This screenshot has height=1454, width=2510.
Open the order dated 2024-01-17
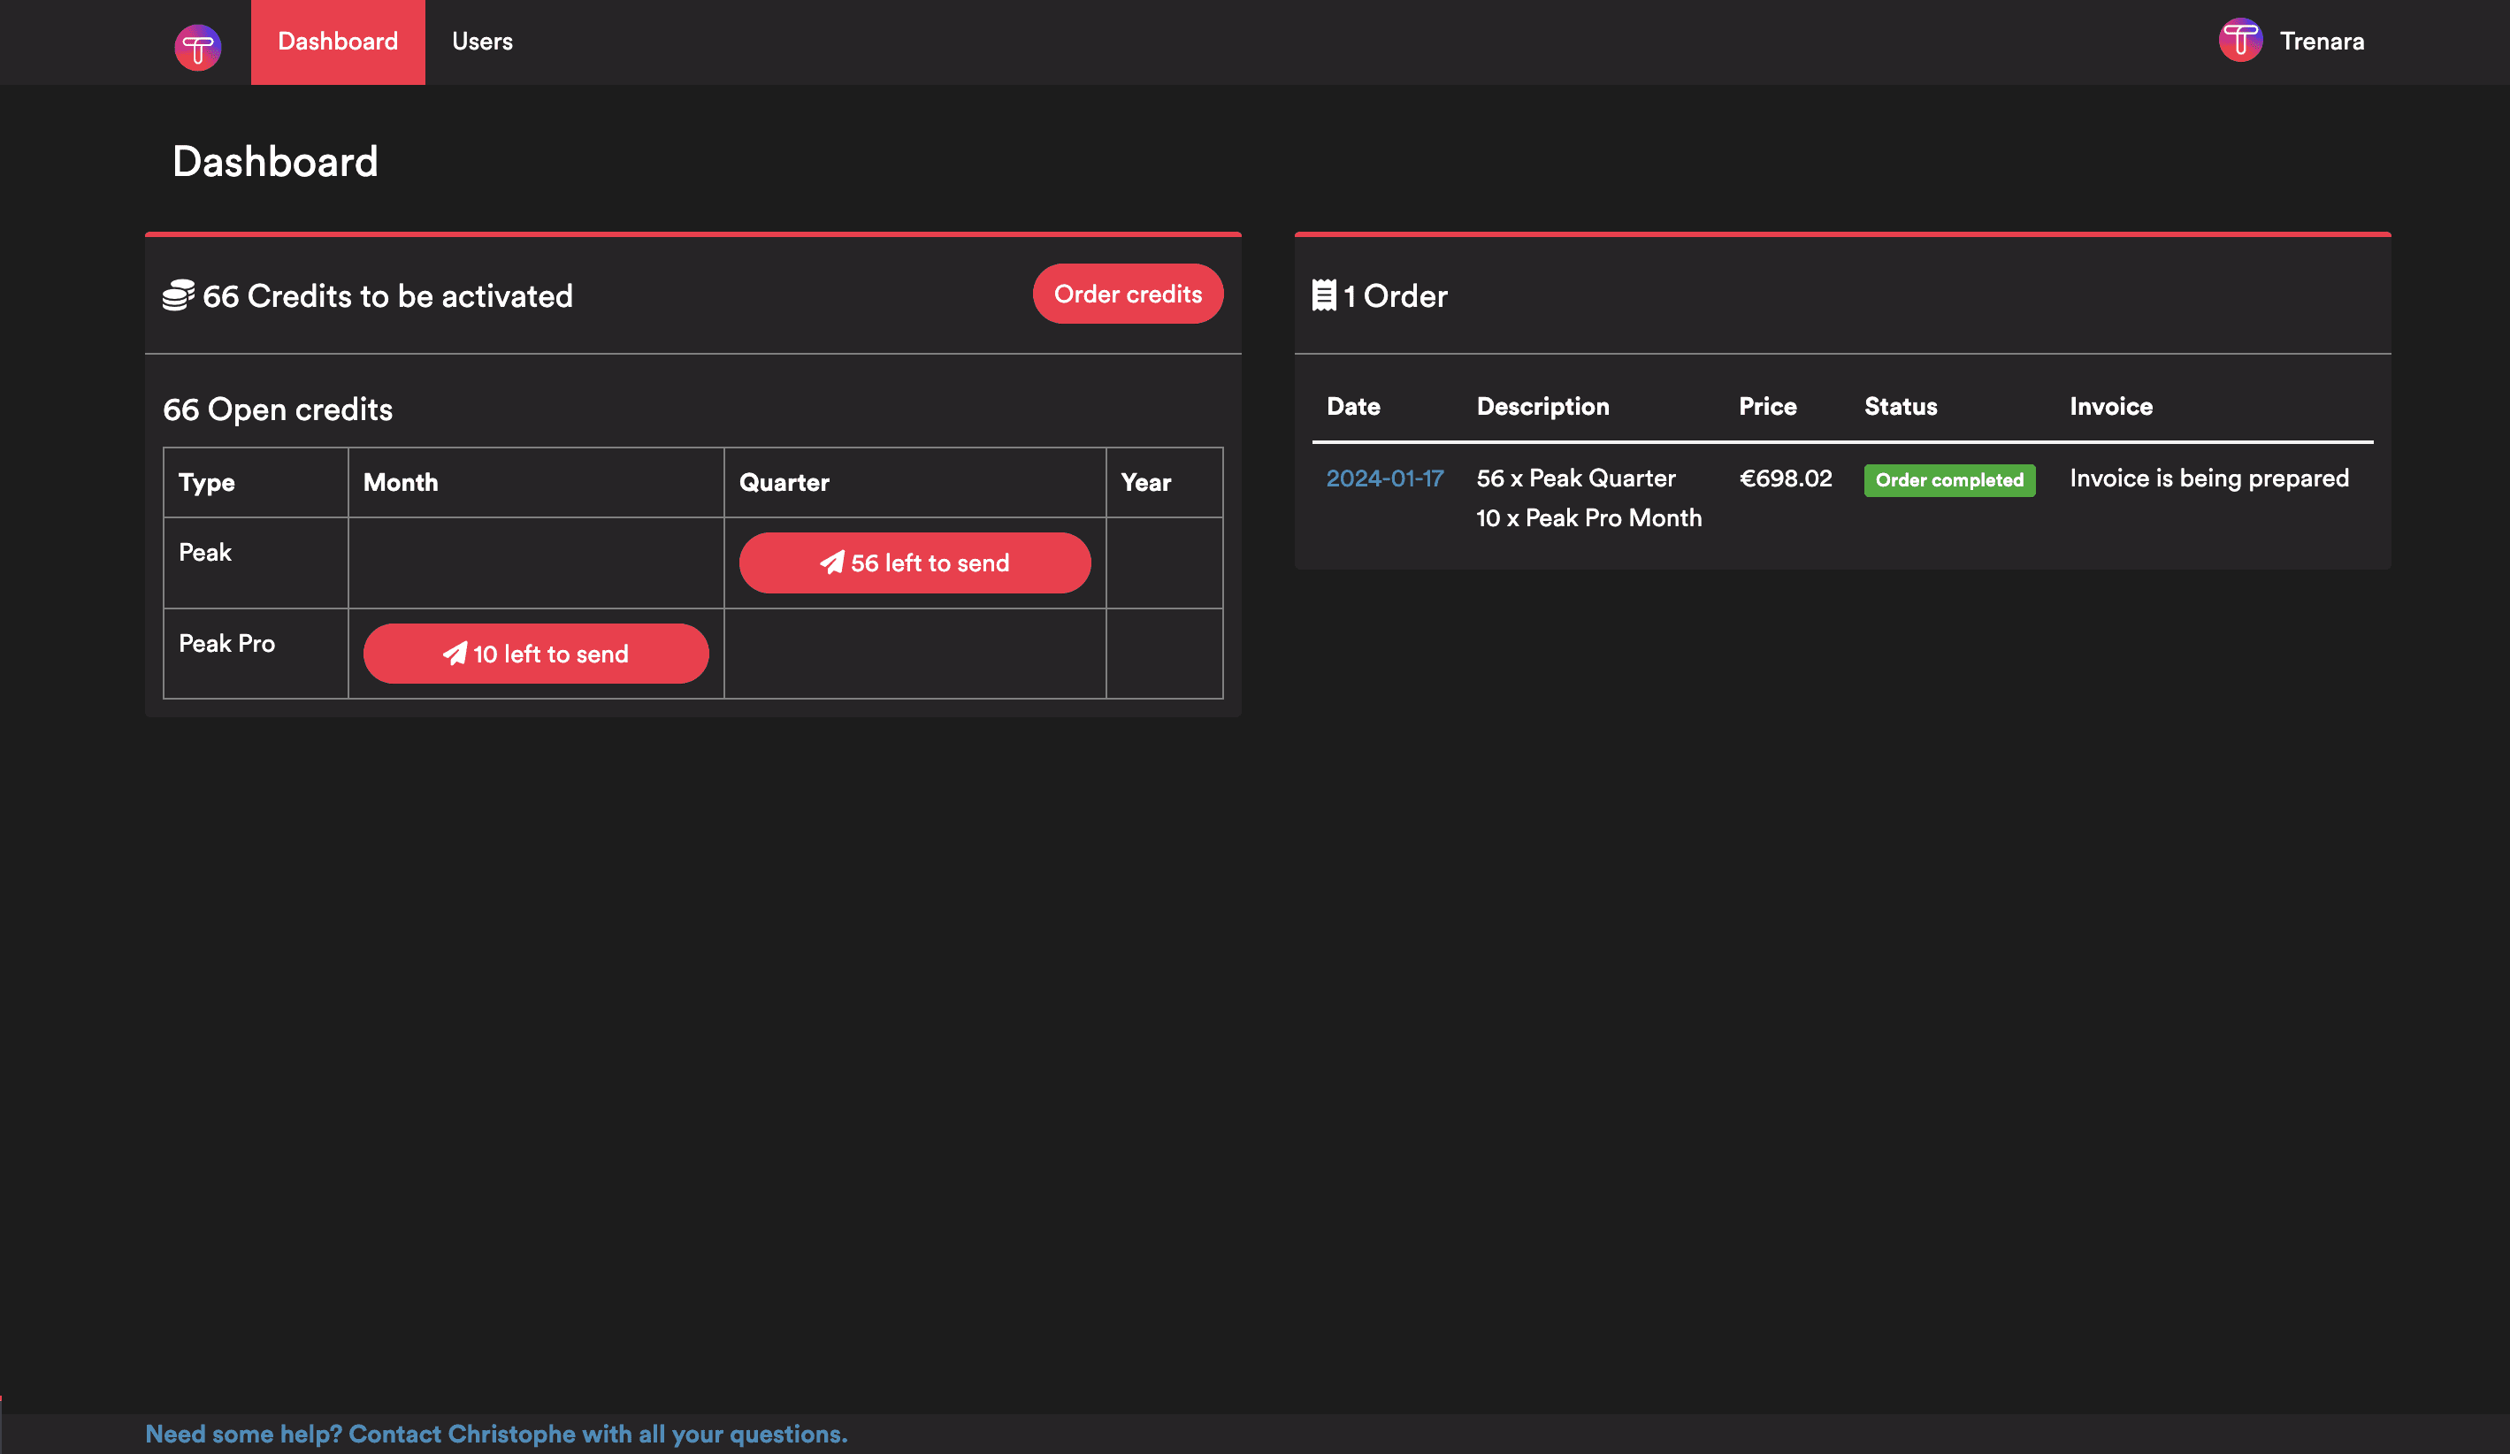(x=1384, y=478)
